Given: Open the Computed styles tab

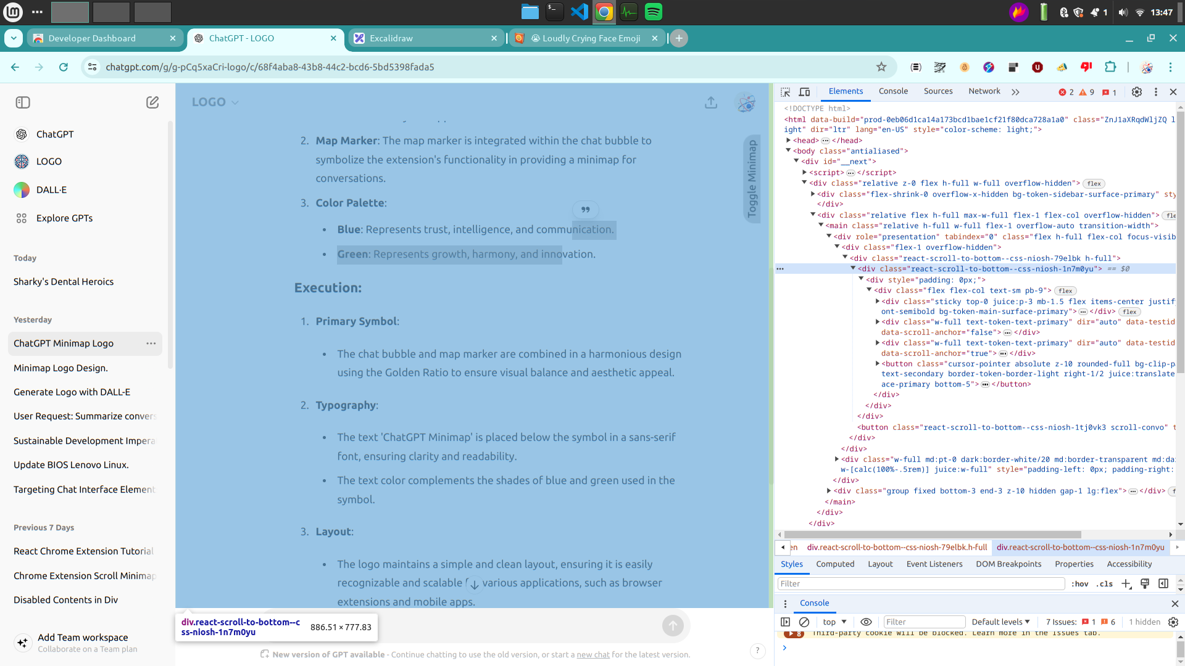Looking at the screenshot, I should point(835,564).
